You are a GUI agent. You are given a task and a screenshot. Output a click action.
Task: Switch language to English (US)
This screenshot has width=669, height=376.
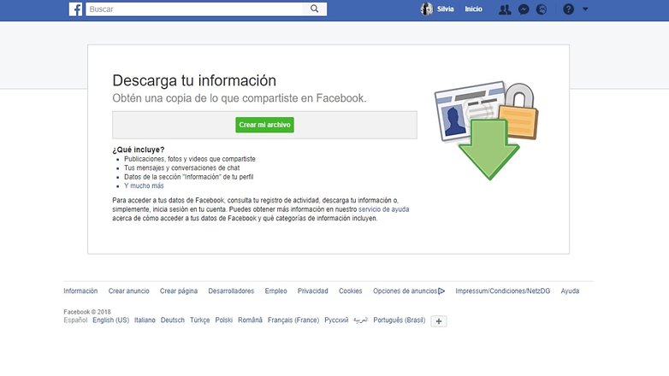111,320
